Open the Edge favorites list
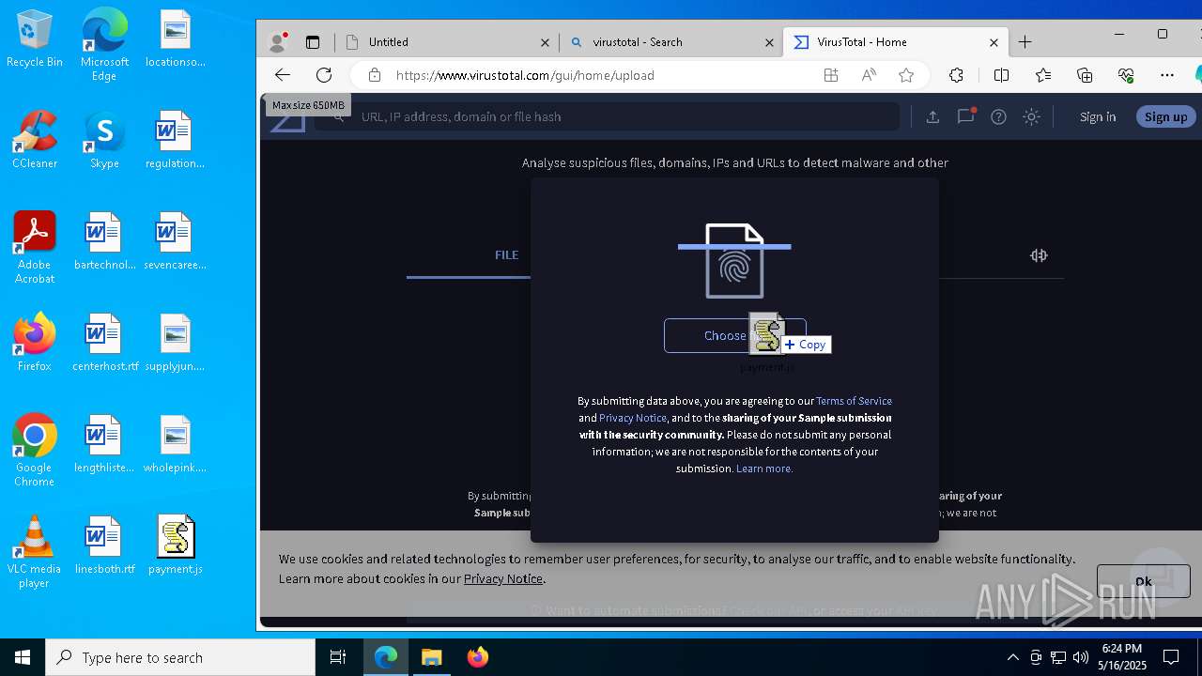1202x676 pixels. [1043, 75]
